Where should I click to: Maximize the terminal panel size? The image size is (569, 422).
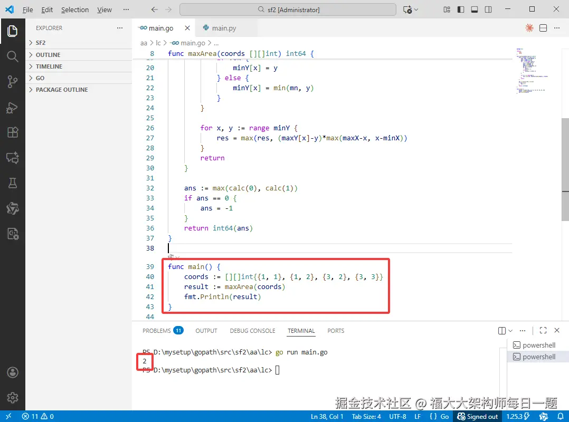[543, 330]
